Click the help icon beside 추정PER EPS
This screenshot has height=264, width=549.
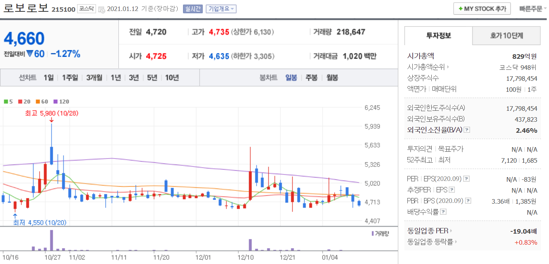pyautogui.click(x=452, y=190)
